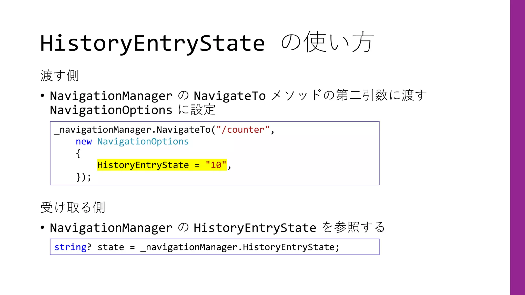This screenshot has width=525, height=295.
Task: Click the highlighted "HistoryEntryState = "10"" code
Action: tap(162, 165)
